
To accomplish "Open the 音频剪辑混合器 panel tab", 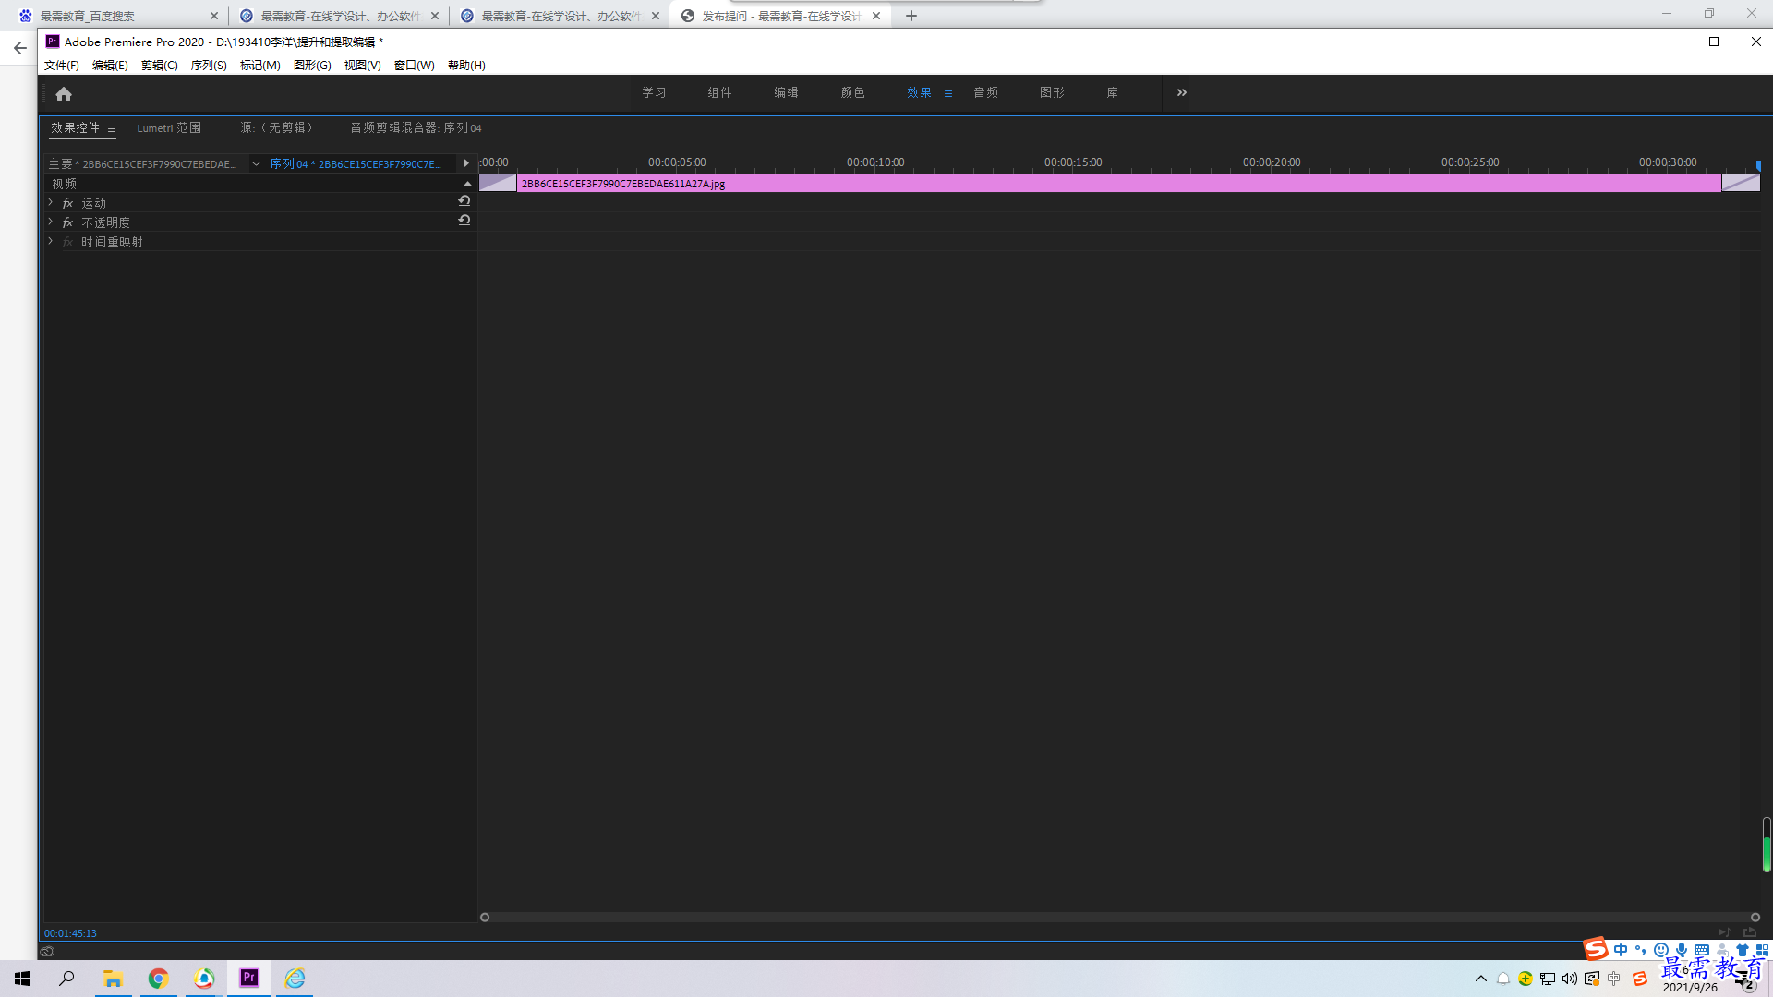I will click(416, 128).
